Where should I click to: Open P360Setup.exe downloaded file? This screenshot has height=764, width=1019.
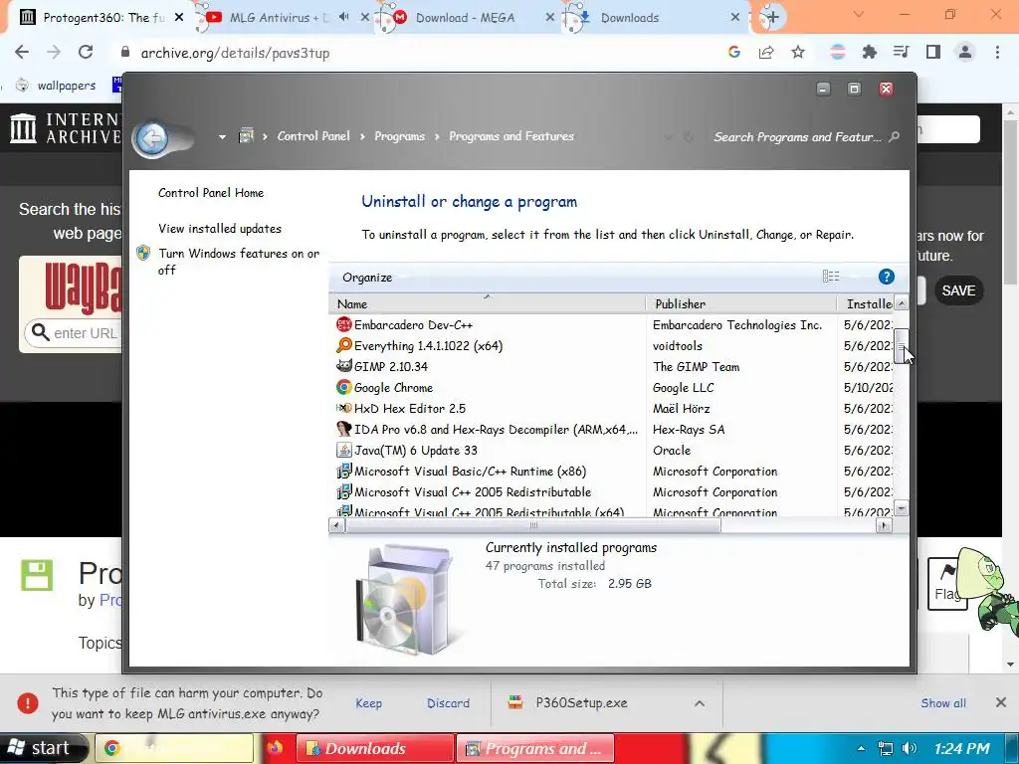pyautogui.click(x=581, y=703)
